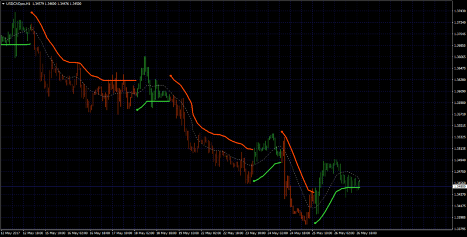Select the 25 May 10:00 time label
The image size is (467, 237).
(322, 232)
